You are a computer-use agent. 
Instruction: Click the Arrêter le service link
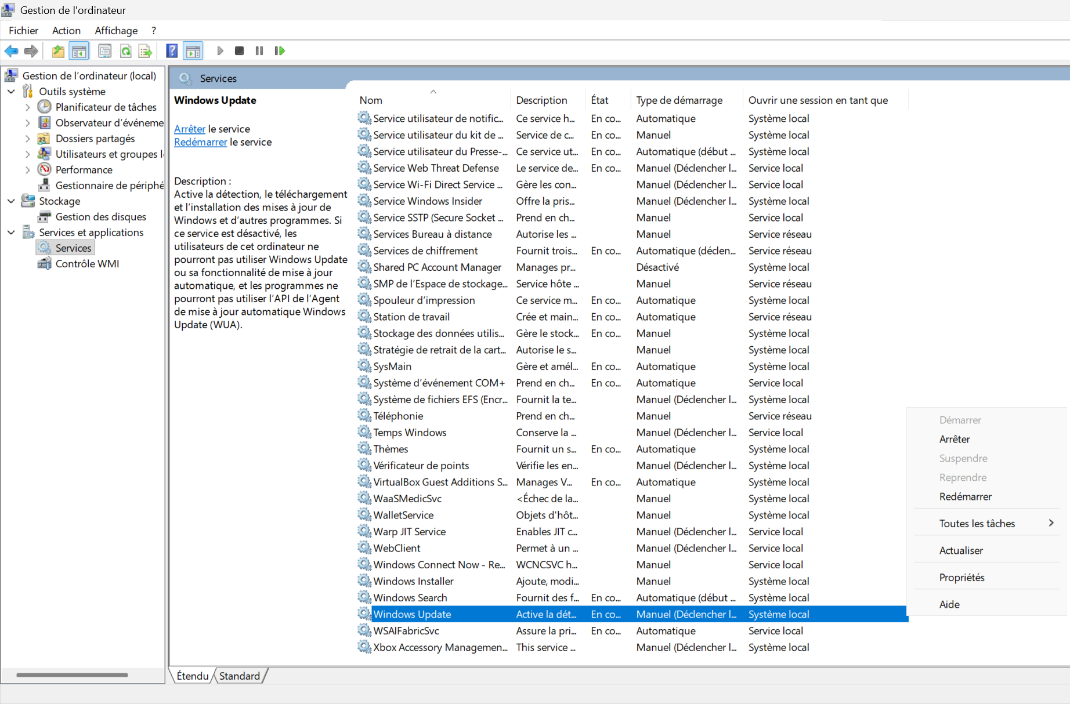point(190,129)
